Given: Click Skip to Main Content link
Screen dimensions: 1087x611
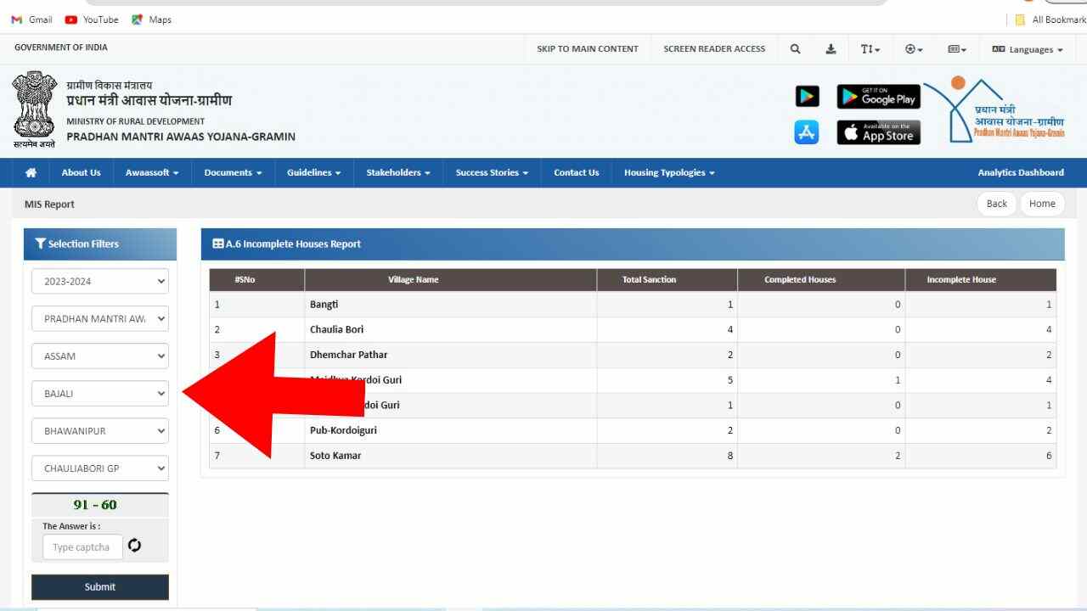Looking at the screenshot, I should [588, 49].
